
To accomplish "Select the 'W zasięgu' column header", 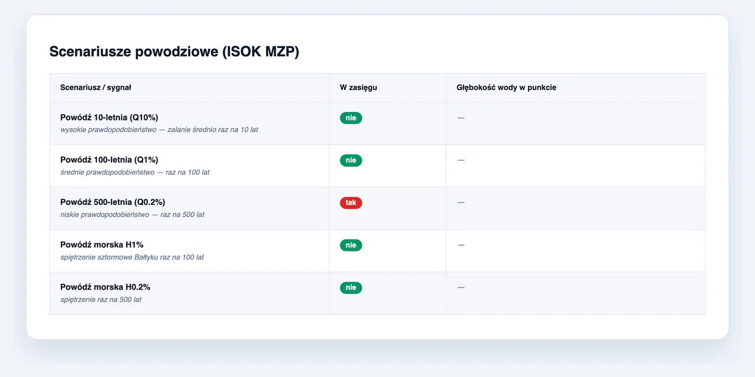I will click(359, 88).
